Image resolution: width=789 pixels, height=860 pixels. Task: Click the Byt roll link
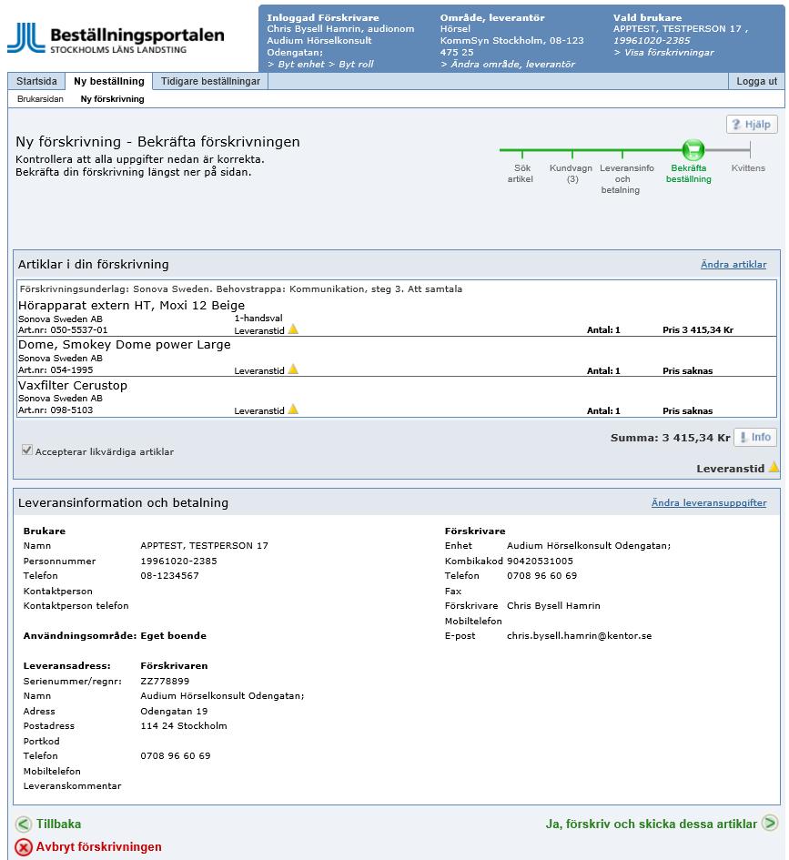point(351,65)
